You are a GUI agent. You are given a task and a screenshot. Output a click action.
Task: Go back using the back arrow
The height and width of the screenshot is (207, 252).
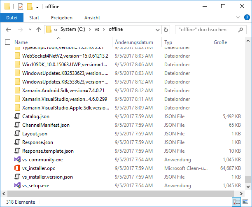pyautogui.click(x=8, y=30)
